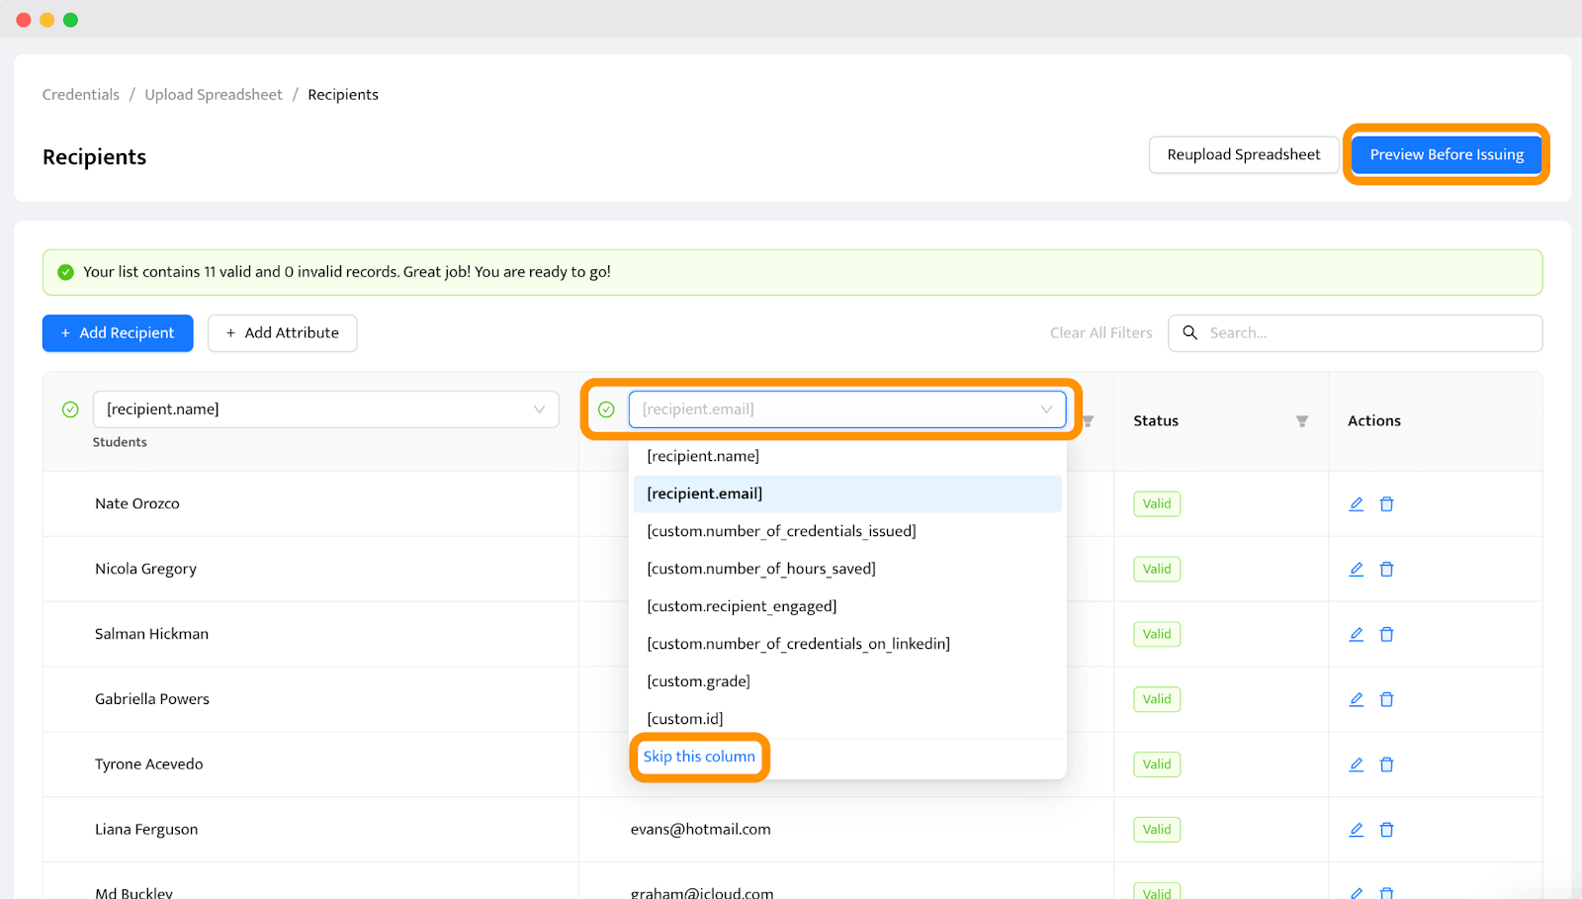
Task: Choose [custom.number_of_hours_saved] option
Action: tap(761, 569)
